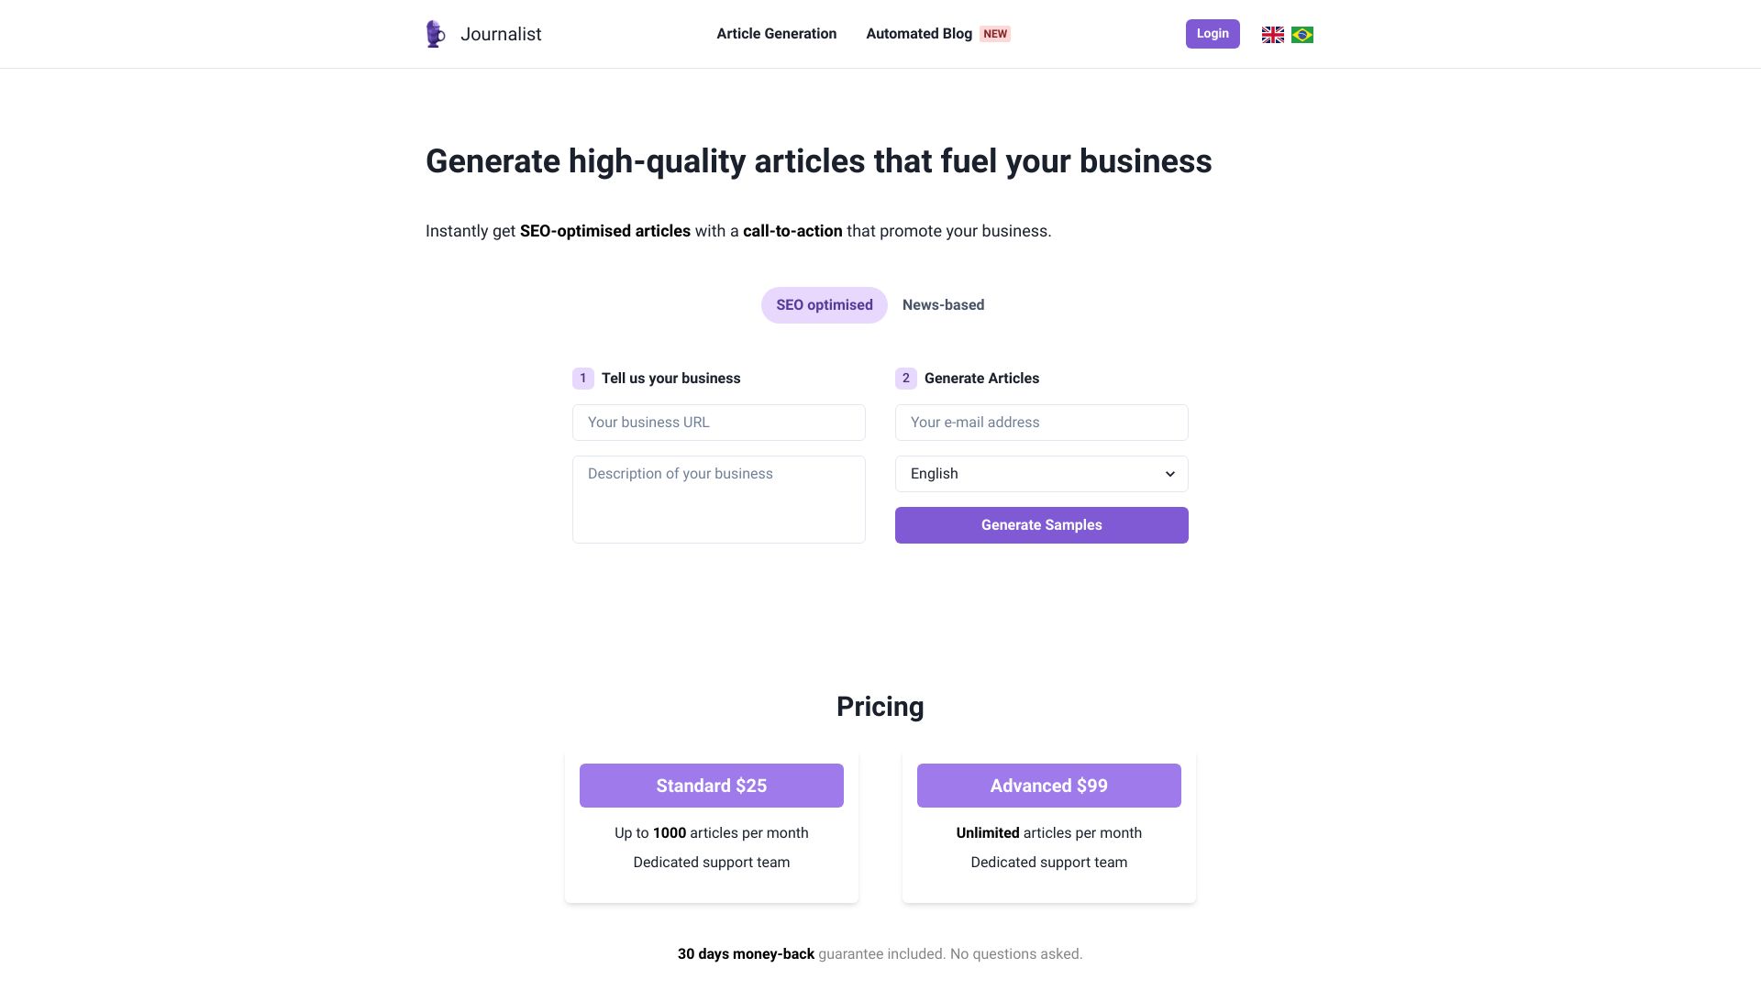Select the English language dropdown

[1041, 474]
